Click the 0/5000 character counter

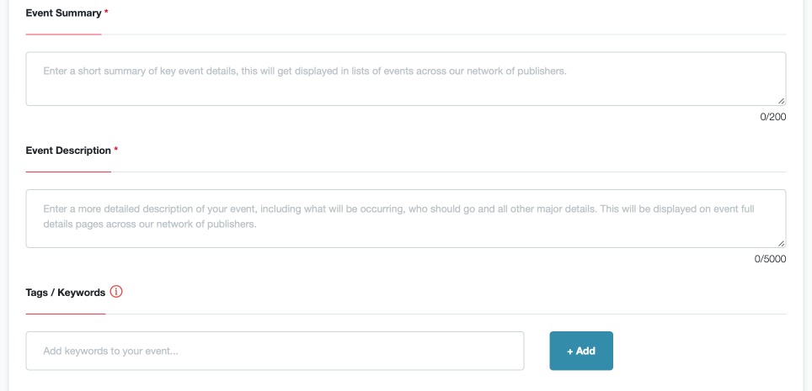tap(770, 259)
